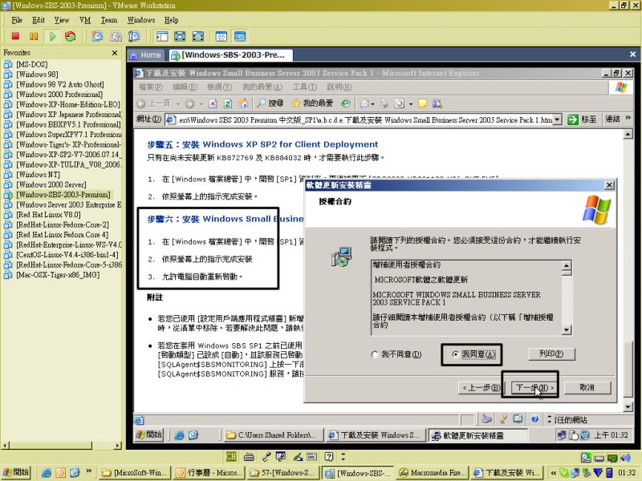Click the host tray volume speaker icon
This screenshot has height=481, width=642.
[625, 458]
